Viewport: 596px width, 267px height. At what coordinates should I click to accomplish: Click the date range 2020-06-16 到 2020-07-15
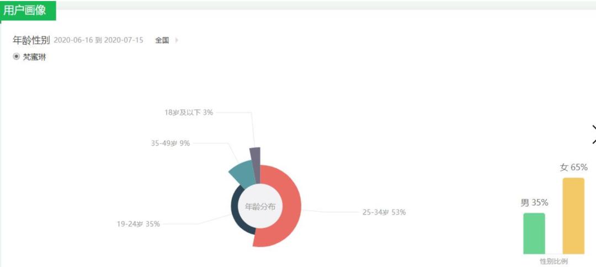coord(98,40)
